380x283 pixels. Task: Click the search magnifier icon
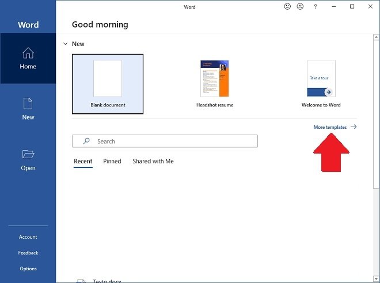click(86, 141)
